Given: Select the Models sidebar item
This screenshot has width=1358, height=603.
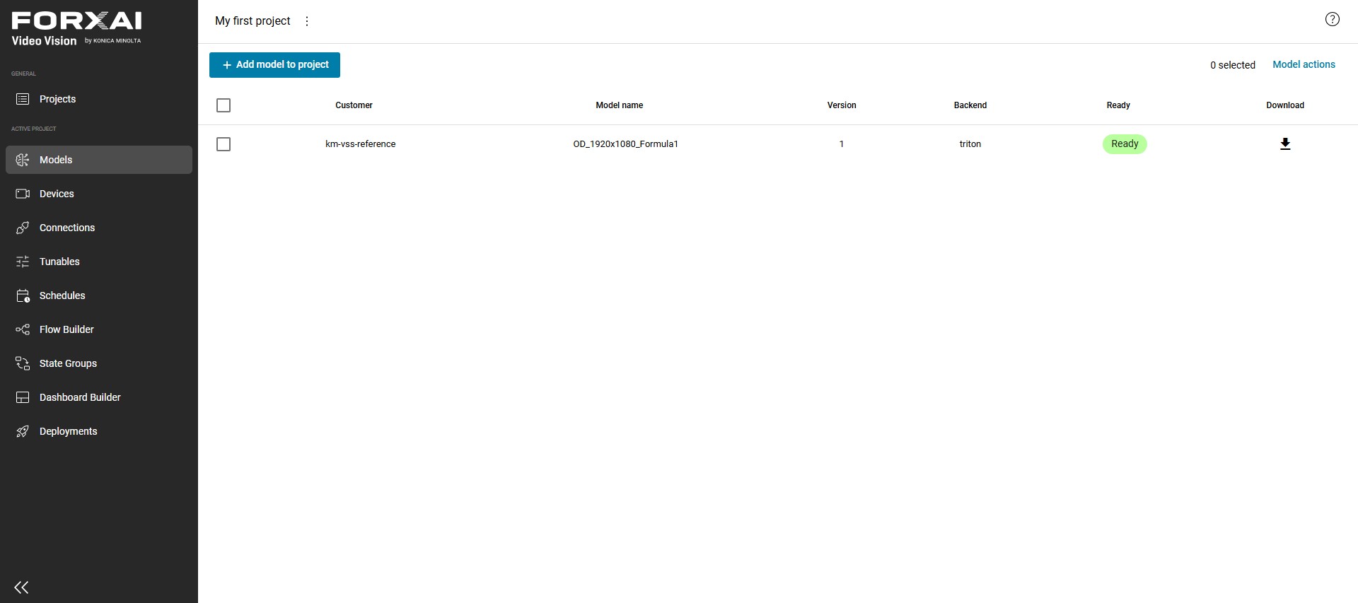Looking at the screenshot, I should point(99,160).
